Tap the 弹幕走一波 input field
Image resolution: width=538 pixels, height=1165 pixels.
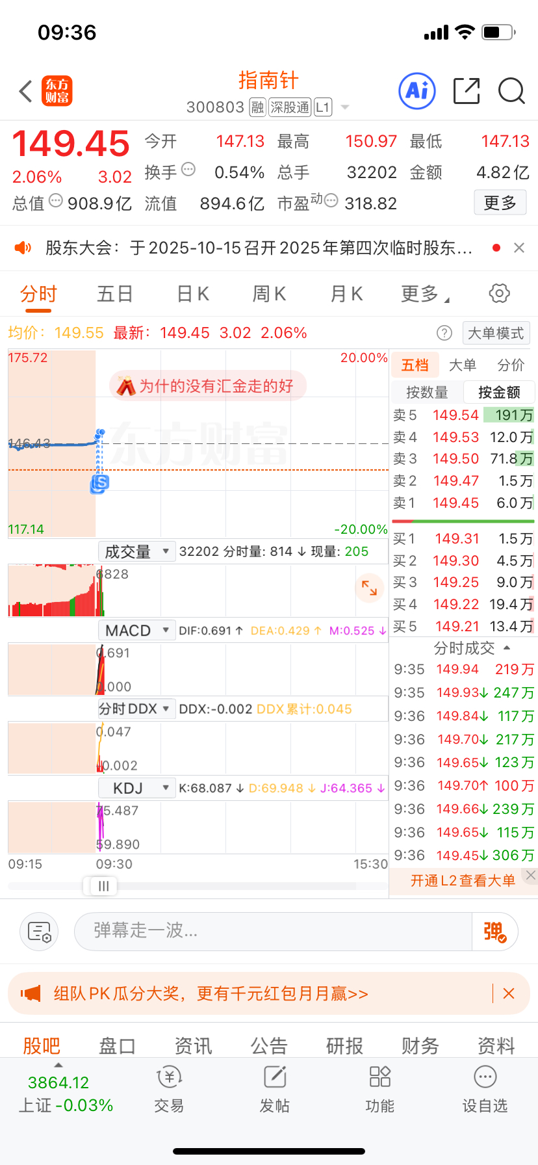[x=273, y=931]
